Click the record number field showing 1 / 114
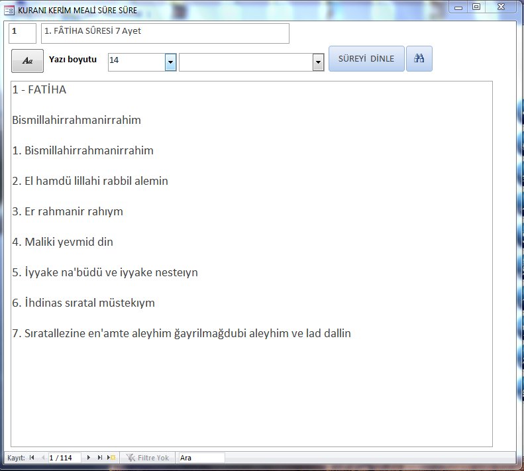 tap(65, 458)
